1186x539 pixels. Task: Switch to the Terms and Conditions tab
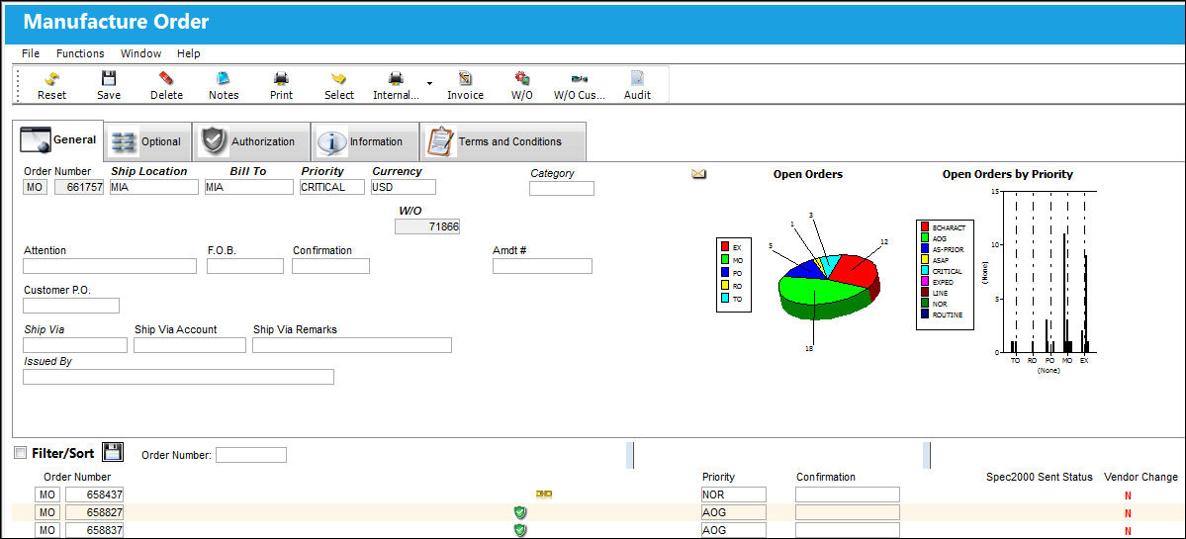[x=502, y=141]
